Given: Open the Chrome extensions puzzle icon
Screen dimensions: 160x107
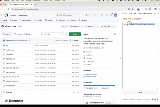Looking at the screenshot, I should click(146, 9).
